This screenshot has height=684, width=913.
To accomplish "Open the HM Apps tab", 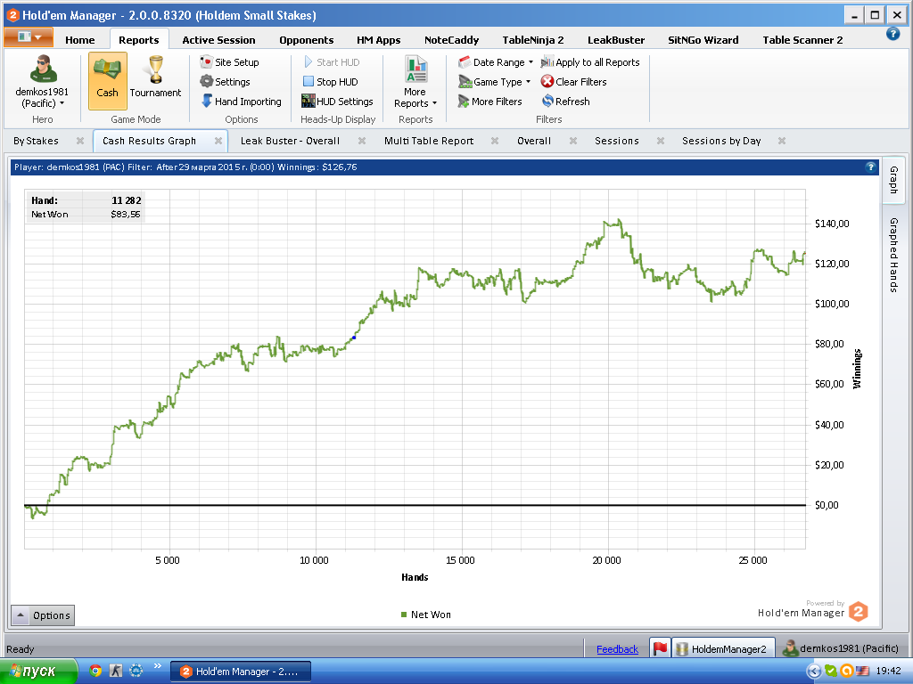I will click(378, 40).
